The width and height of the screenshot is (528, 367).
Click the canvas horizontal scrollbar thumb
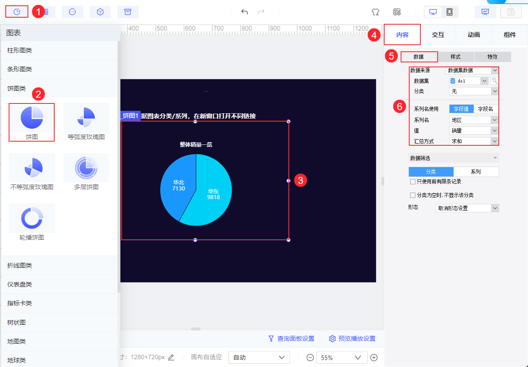(196, 329)
